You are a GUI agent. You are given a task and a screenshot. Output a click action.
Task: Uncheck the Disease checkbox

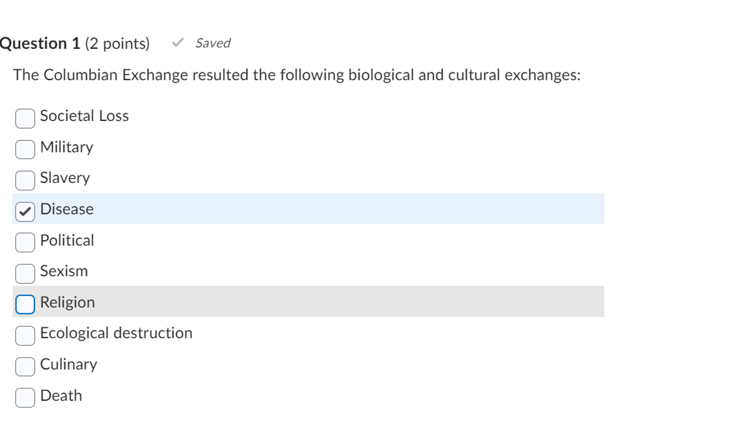[x=25, y=212]
